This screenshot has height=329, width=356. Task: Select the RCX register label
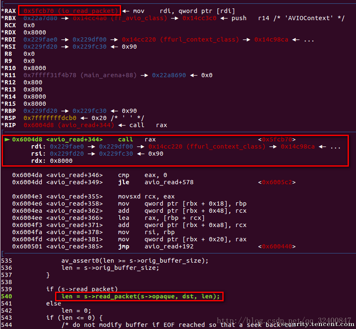pos(10,25)
